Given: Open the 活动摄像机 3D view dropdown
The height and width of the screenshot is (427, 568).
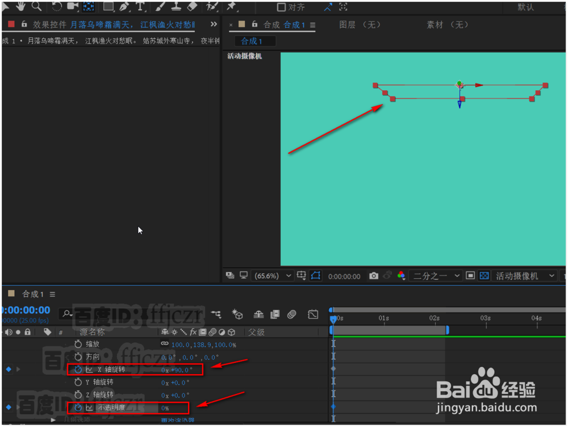Looking at the screenshot, I should point(525,276).
